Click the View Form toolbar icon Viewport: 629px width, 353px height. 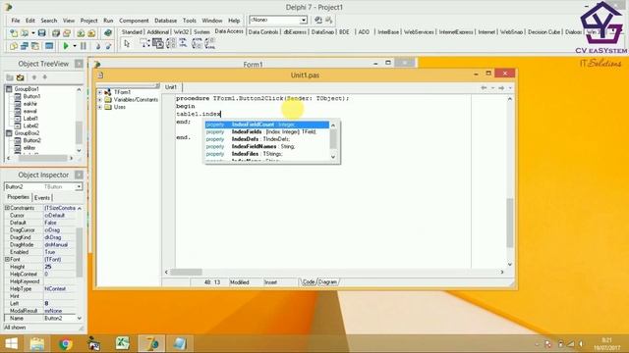pyautogui.click(x=25, y=46)
